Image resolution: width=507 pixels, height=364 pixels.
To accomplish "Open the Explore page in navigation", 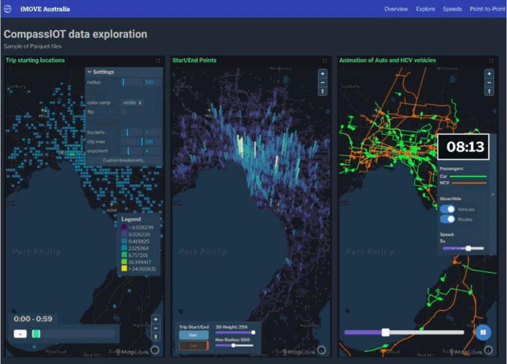I will (x=425, y=9).
